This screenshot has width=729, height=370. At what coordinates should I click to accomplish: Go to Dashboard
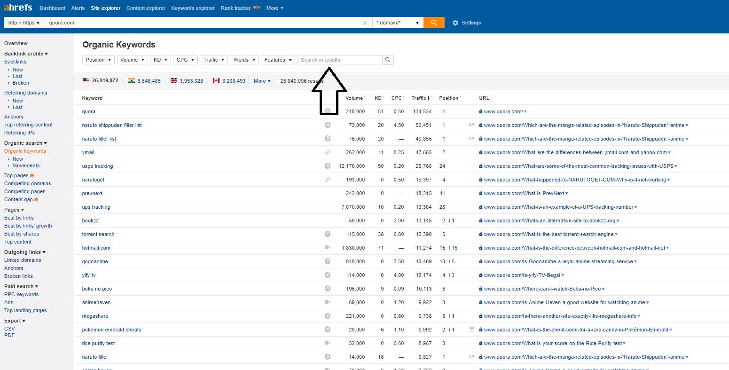tap(53, 8)
